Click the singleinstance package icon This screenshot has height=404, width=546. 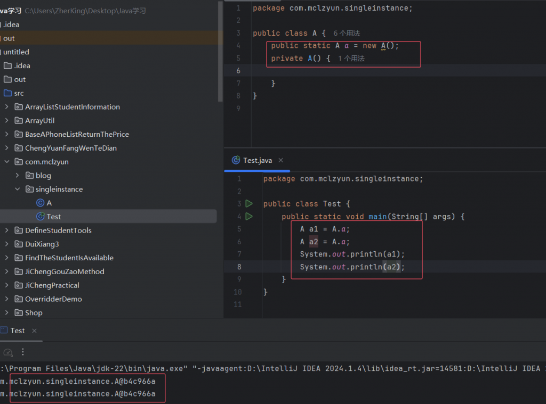coord(30,189)
